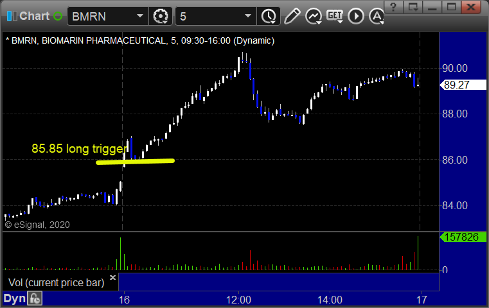
Task: Expand the BMRN symbol dropdown arrow
Action: (x=139, y=15)
